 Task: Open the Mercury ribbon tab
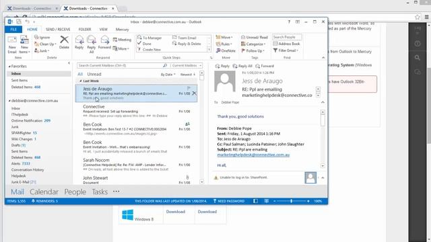(122, 30)
